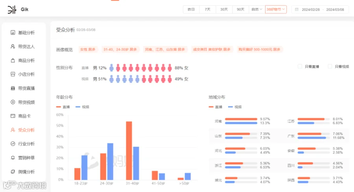The height and width of the screenshot is (192, 354).
Task: Open 基础分析 sidebar icon
Action: 13,33
